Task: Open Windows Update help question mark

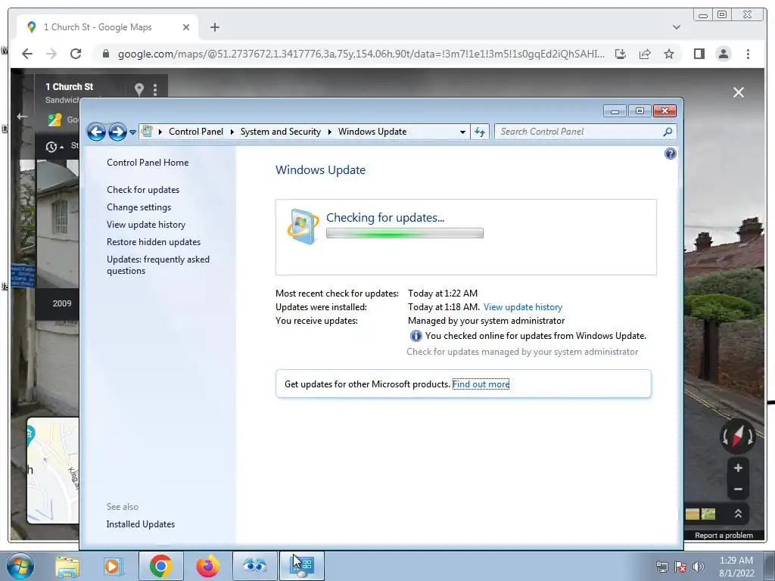Action: [671, 154]
